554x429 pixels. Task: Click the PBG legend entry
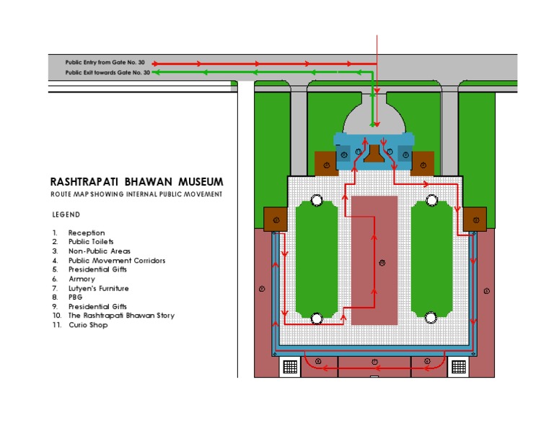tap(76, 297)
